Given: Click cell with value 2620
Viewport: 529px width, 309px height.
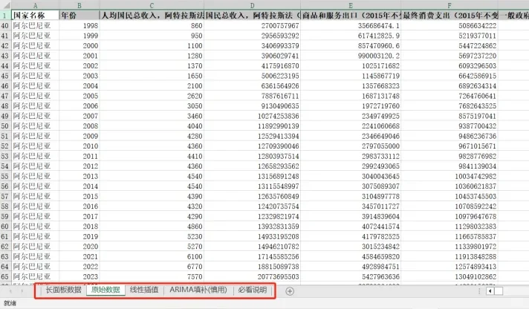Looking at the screenshot, I should click(152, 96).
